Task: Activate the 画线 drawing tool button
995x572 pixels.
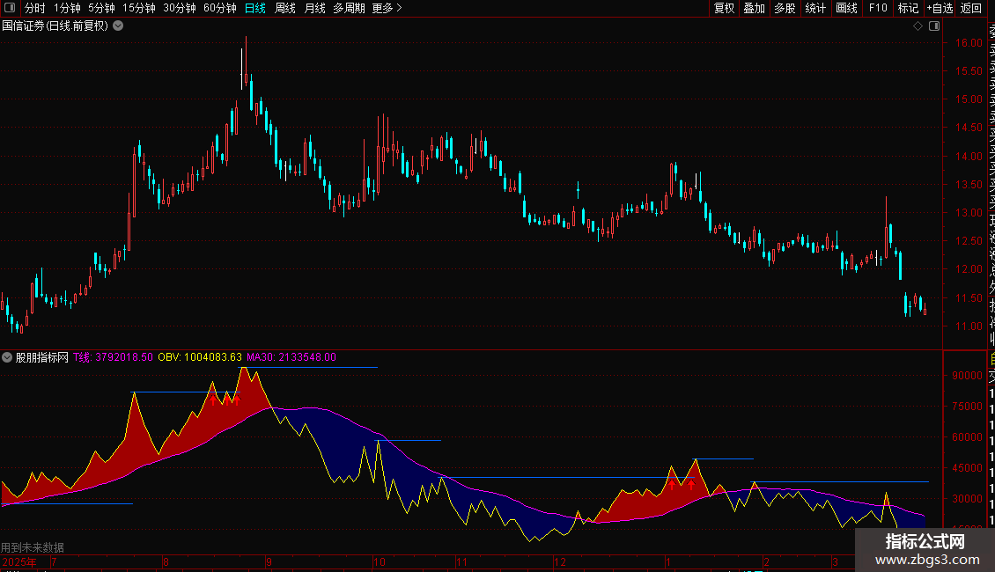Action: (846, 8)
